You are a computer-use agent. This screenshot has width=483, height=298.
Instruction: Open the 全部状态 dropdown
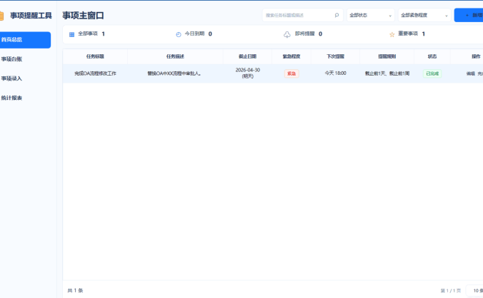pyautogui.click(x=371, y=15)
